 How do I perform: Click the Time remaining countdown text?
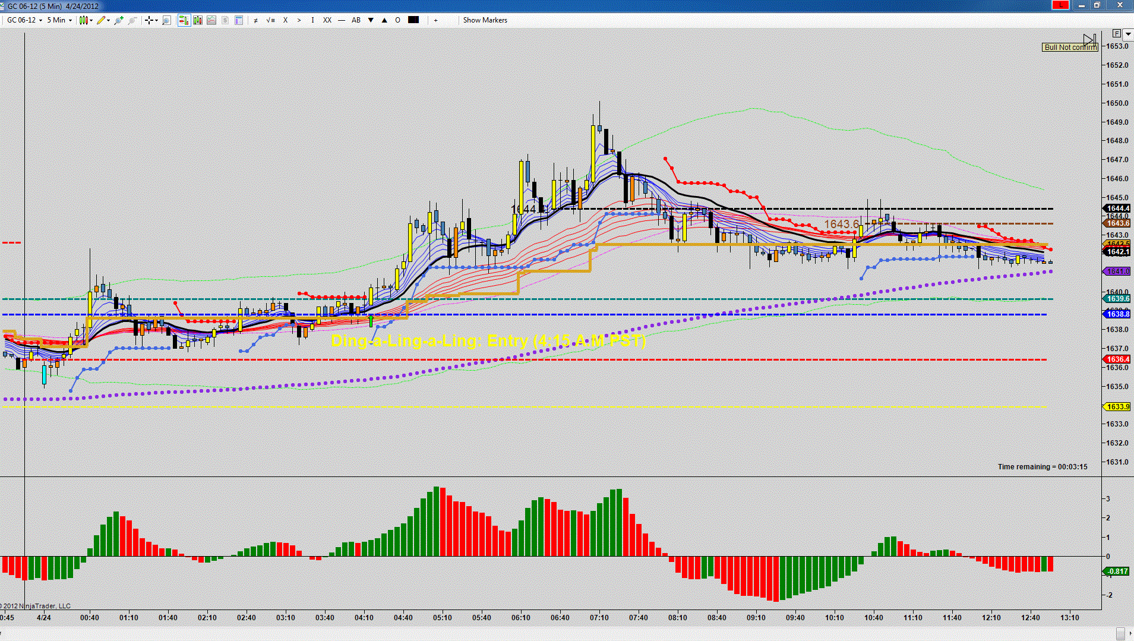tap(1043, 467)
